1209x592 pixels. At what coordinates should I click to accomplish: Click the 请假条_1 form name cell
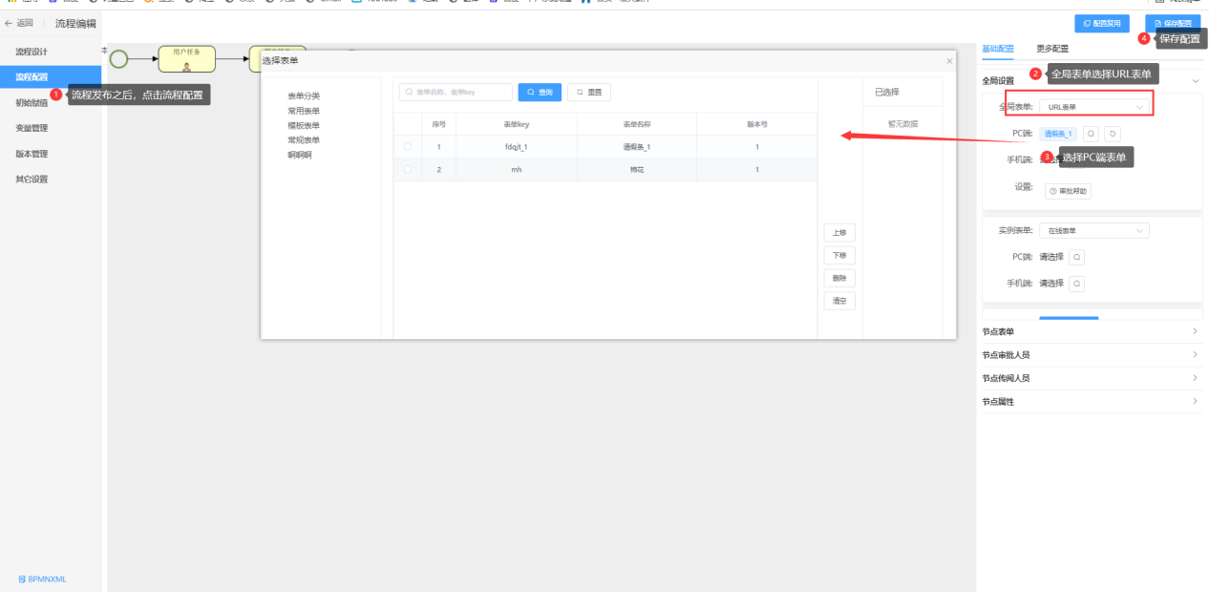pos(637,147)
